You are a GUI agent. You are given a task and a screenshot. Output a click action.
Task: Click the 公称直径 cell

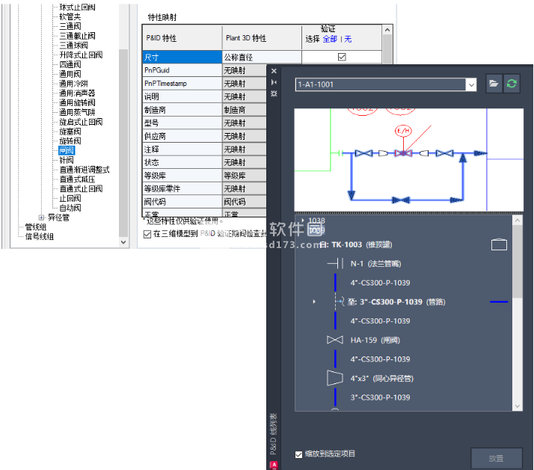(x=262, y=58)
